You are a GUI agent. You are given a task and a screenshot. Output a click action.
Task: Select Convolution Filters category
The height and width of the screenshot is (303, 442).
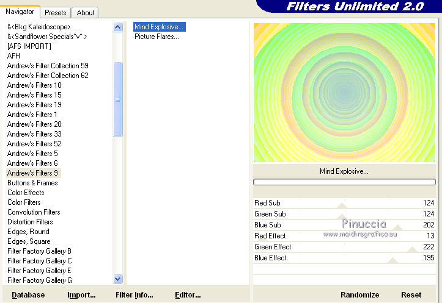34,212
